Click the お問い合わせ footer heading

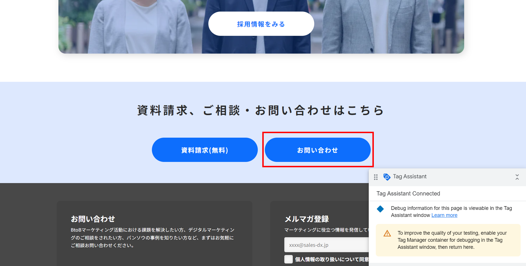coord(93,219)
